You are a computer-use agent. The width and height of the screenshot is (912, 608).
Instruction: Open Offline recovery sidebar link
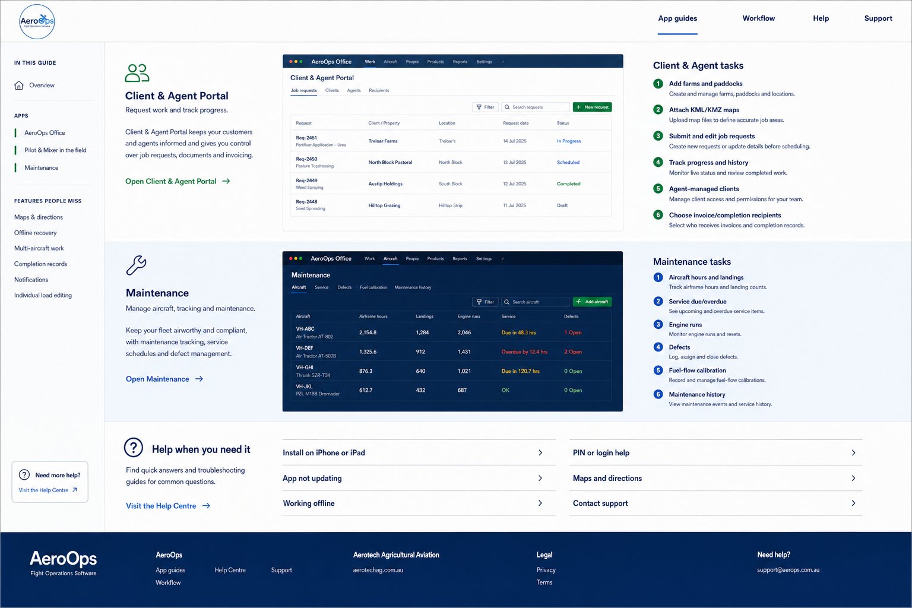pyautogui.click(x=36, y=233)
